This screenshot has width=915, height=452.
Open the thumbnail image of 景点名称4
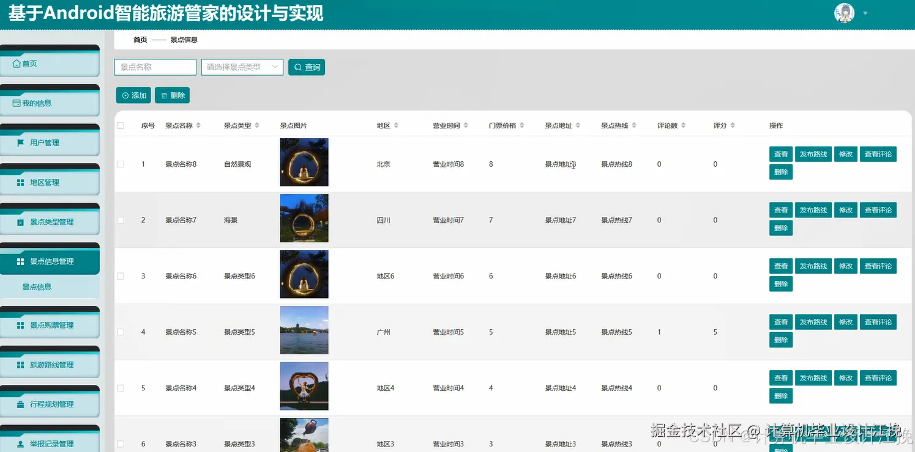coord(304,386)
